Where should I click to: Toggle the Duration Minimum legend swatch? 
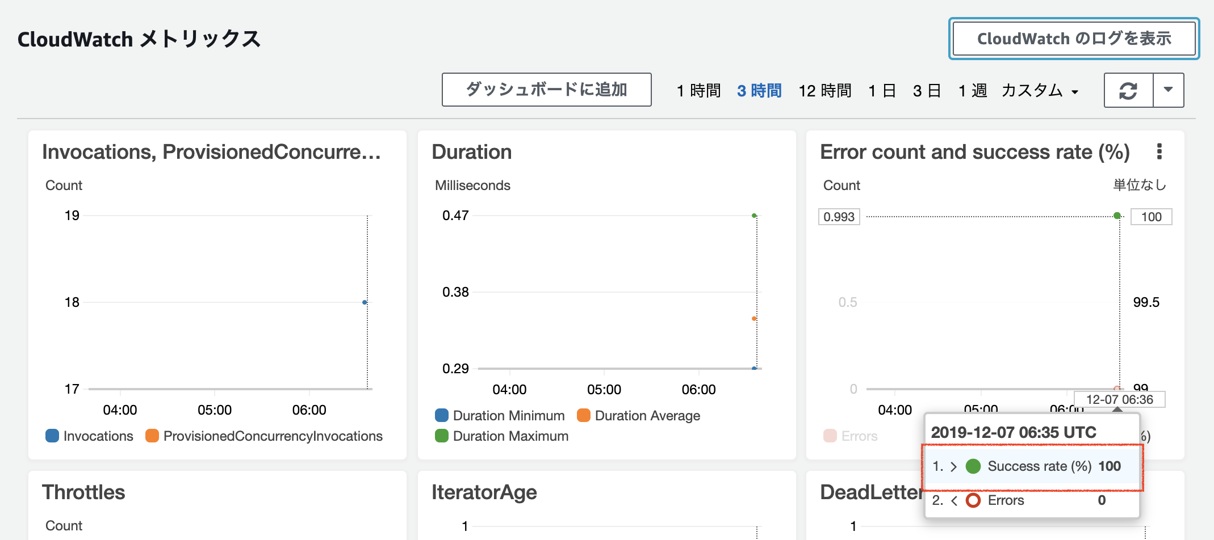click(442, 415)
